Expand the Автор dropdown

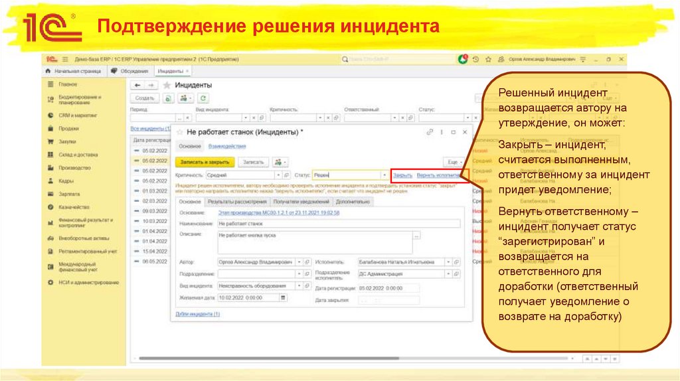tap(299, 262)
